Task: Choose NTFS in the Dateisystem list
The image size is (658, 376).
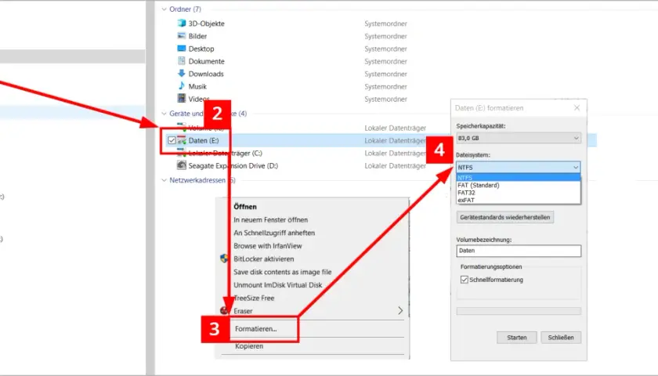Action: tap(519, 178)
